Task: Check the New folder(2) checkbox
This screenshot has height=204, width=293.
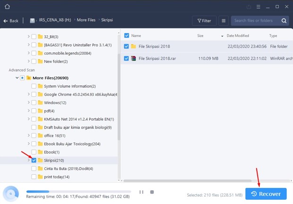Action: (x=34, y=61)
